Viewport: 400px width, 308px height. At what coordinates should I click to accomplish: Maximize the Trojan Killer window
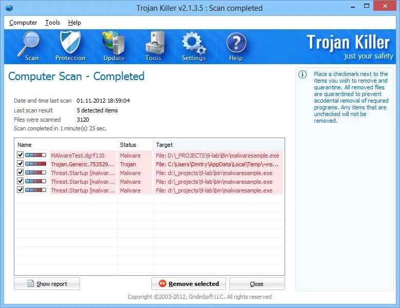pos(367,6)
